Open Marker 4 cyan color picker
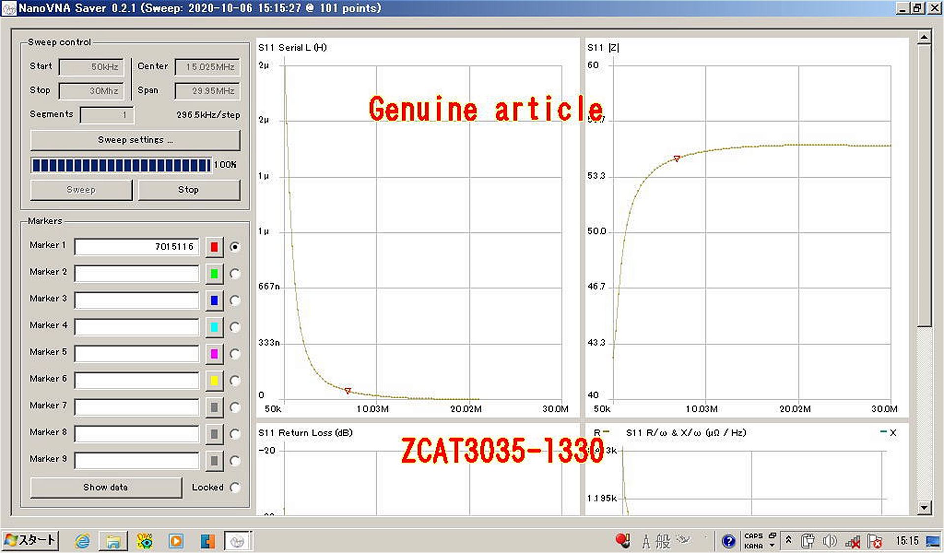 tap(214, 327)
